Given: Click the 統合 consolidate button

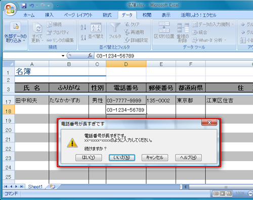Looking at the screenshot, I should coord(199,32).
